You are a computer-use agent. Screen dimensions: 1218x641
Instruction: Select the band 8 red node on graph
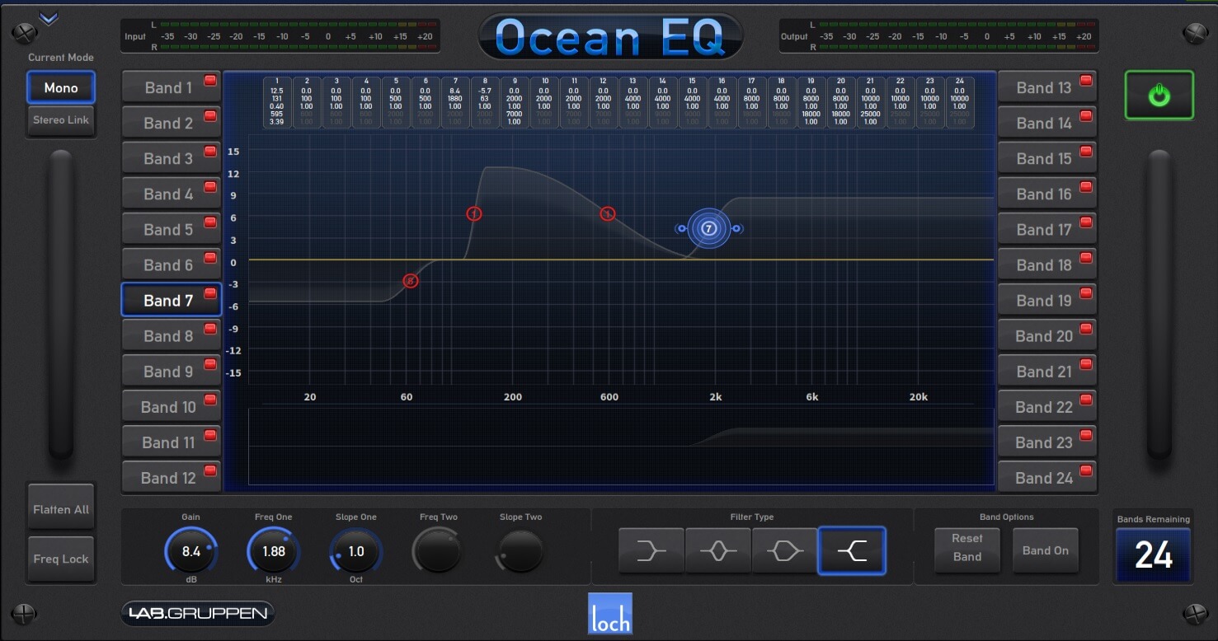click(411, 281)
